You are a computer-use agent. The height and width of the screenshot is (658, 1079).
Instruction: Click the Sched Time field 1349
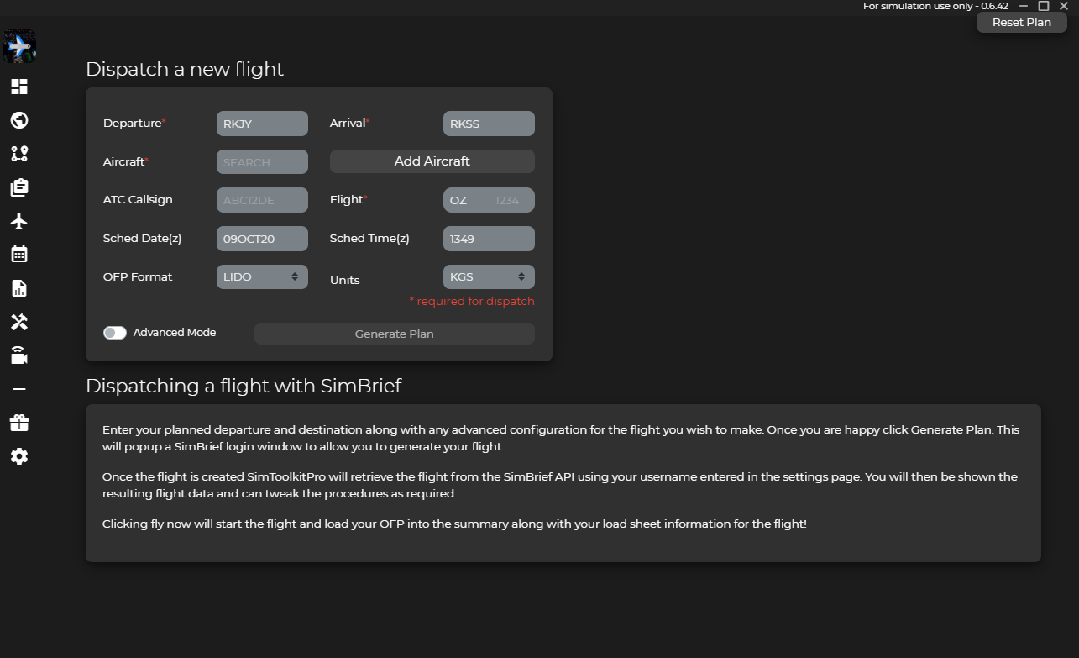489,239
